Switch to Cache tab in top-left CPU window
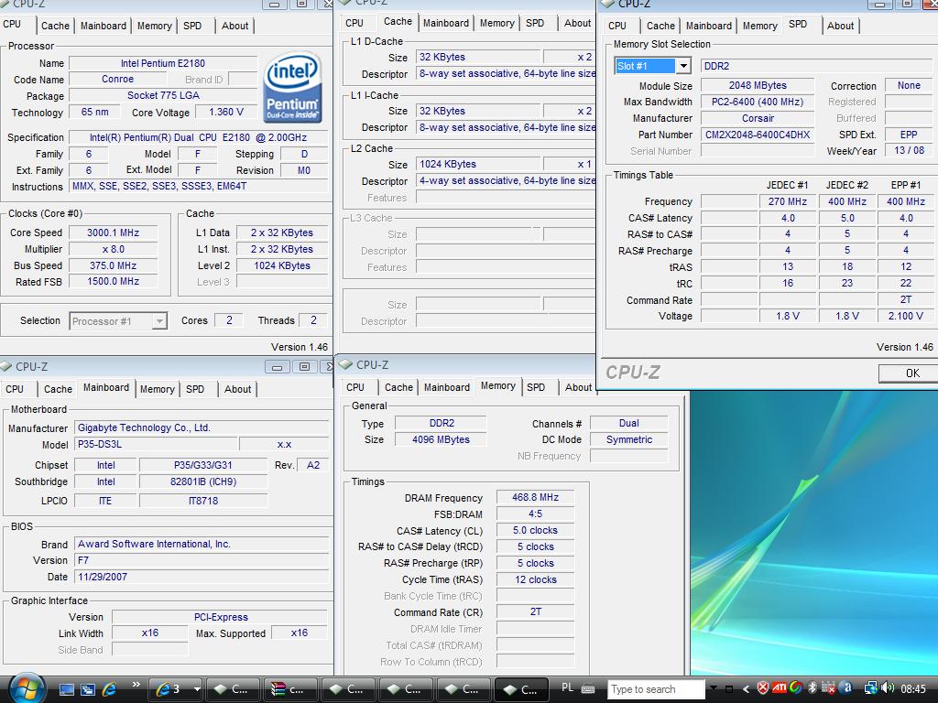Screen dimensions: 938x703 coord(55,26)
